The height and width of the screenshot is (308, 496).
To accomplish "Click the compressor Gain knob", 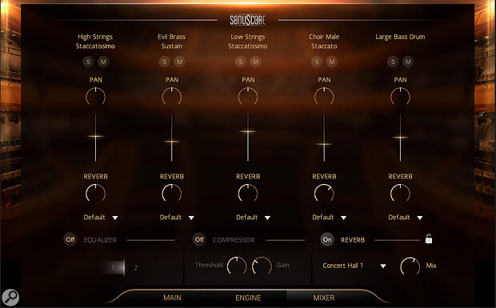I will [x=262, y=266].
